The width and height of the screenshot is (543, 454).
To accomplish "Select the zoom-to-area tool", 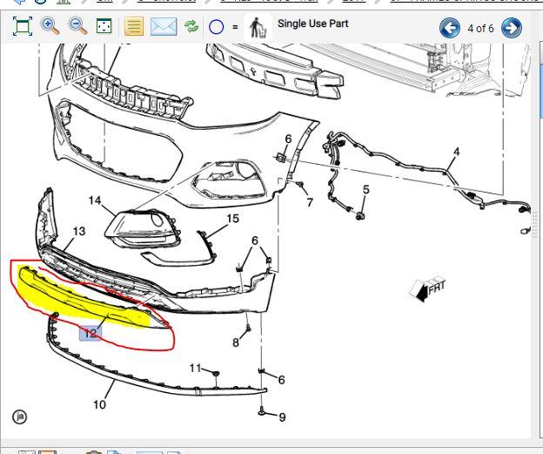I will [x=104, y=27].
